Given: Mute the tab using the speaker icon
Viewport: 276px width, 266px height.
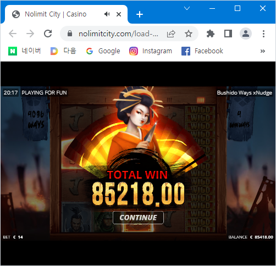Looking at the screenshot, I should (x=107, y=14).
